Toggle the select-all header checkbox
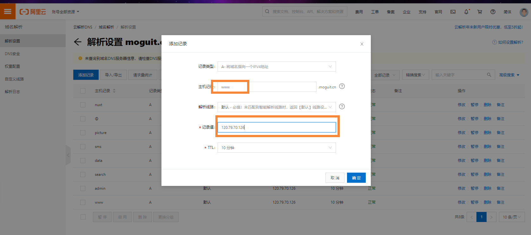The image size is (531, 235). (x=83, y=91)
